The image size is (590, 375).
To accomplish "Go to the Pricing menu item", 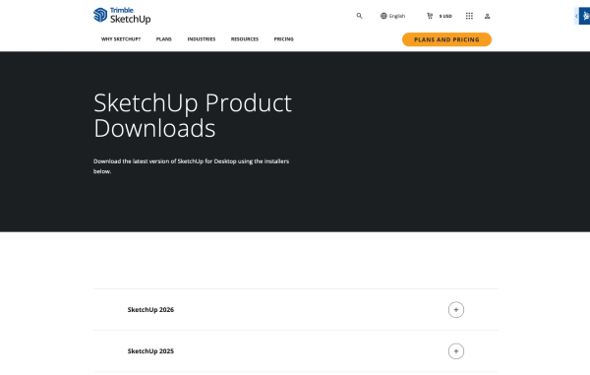I will point(284,39).
